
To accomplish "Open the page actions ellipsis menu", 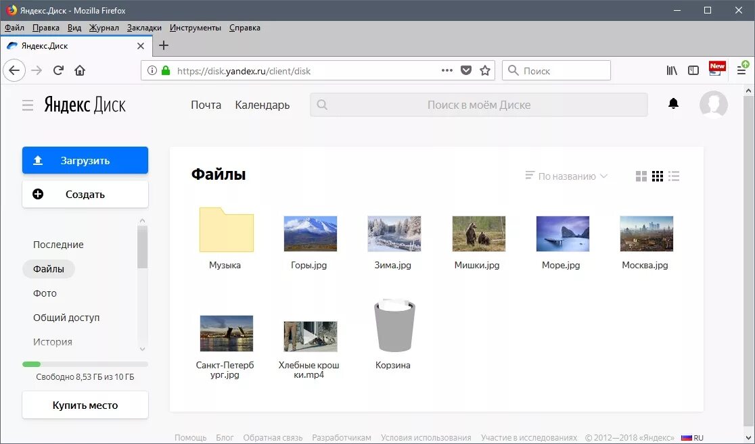I will (x=447, y=70).
